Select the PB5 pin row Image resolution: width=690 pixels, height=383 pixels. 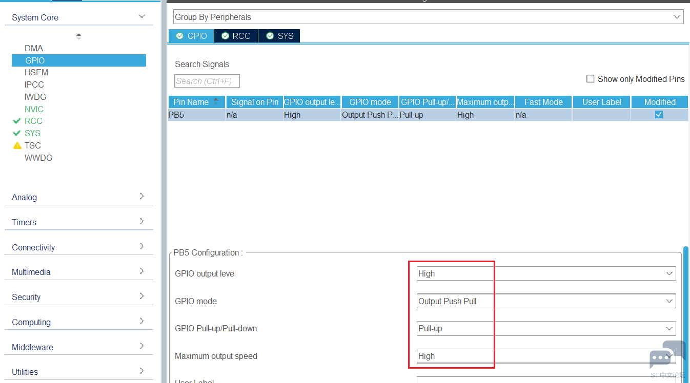pos(428,115)
